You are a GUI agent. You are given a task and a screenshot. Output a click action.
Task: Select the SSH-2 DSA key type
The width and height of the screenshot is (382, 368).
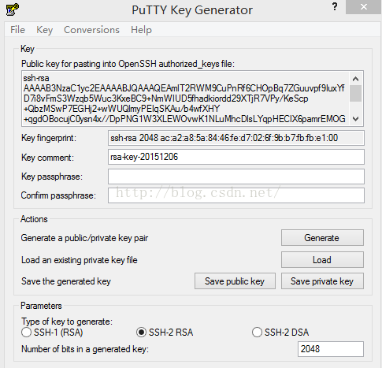coord(257,333)
